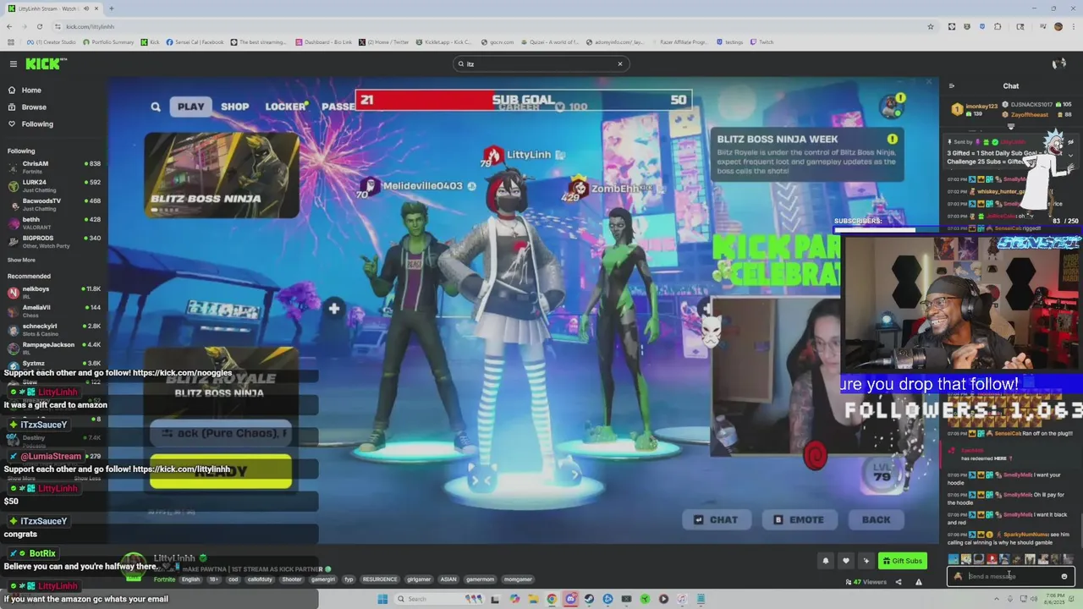Image resolution: width=1083 pixels, height=609 pixels.
Task: Click the heart follow button under stream
Action: pos(846,561)
